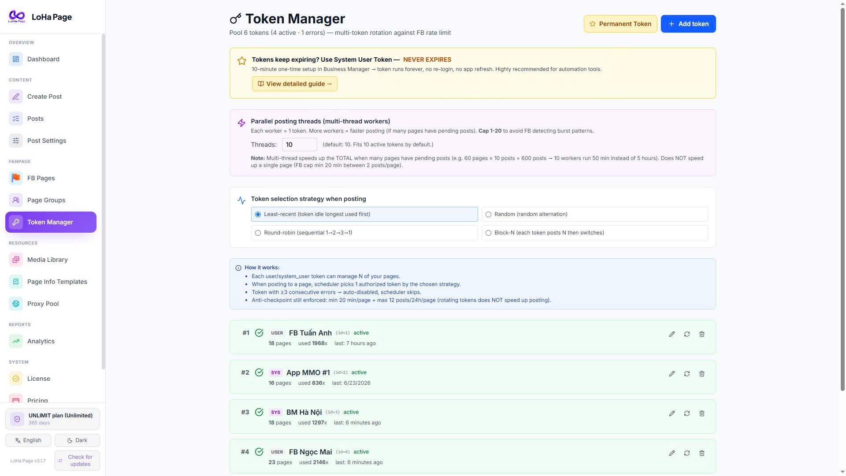Viewport: 846px width, 476px height.
Task: Edit App MMO #1 token pencil icon
Action: (672, 374)
